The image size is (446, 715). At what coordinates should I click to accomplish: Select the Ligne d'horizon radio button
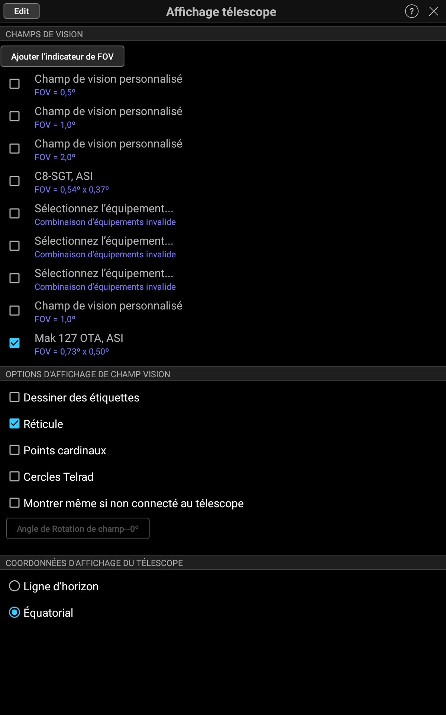point(14,586)
